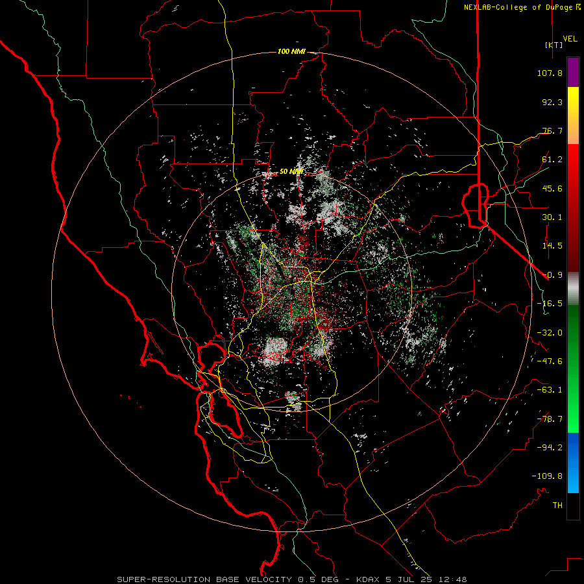This screenshot has width=584, height=584.
Task: Select the 45.6 value on velocity scale
Action: [552, 188]
